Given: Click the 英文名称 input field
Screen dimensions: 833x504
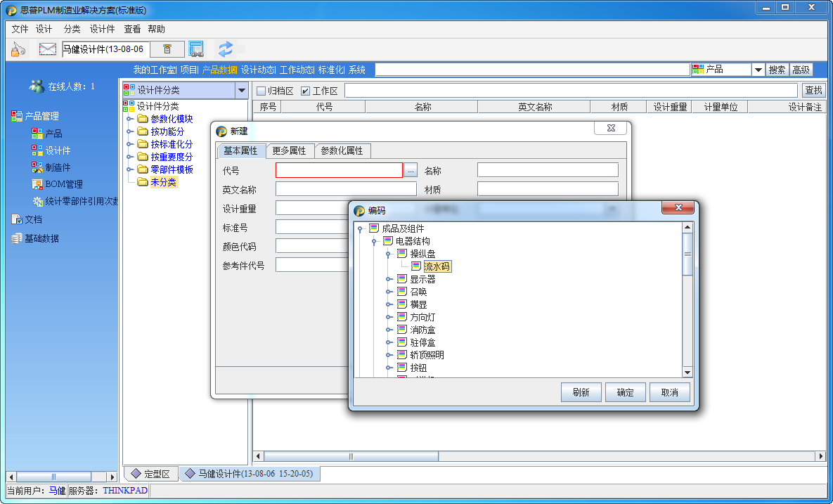Looking at the screenshot, I should pos(346,189).
